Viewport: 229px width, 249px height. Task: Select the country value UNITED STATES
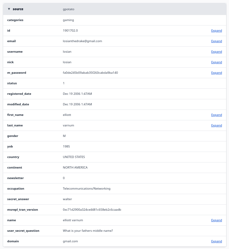click(74, 157)
